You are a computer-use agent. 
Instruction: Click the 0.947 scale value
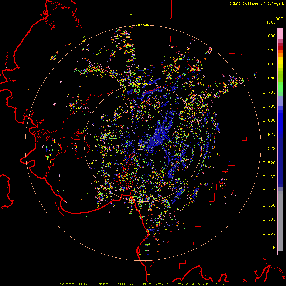(269, 50)
